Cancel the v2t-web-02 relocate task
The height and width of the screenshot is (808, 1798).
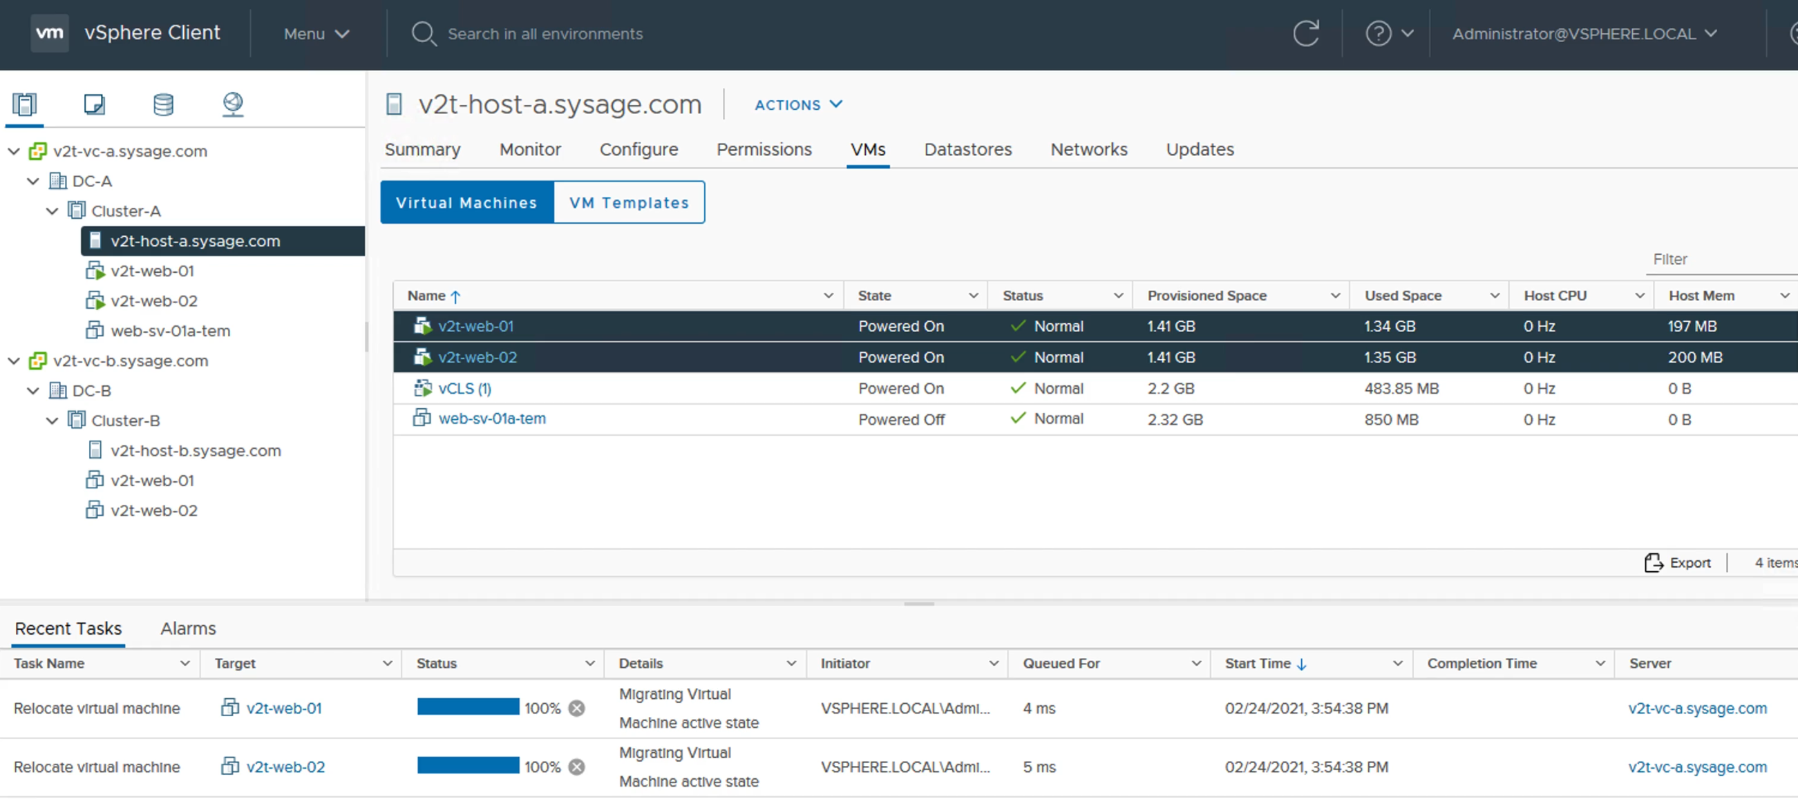point(576,767)
